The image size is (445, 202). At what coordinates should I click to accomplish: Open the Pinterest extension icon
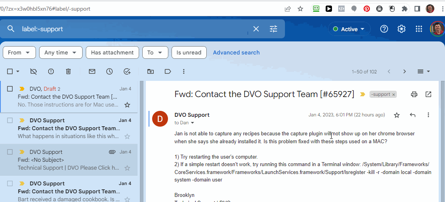point(367,9)
